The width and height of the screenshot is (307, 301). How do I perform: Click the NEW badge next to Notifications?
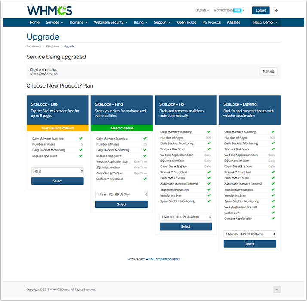[x=237, y=10]
